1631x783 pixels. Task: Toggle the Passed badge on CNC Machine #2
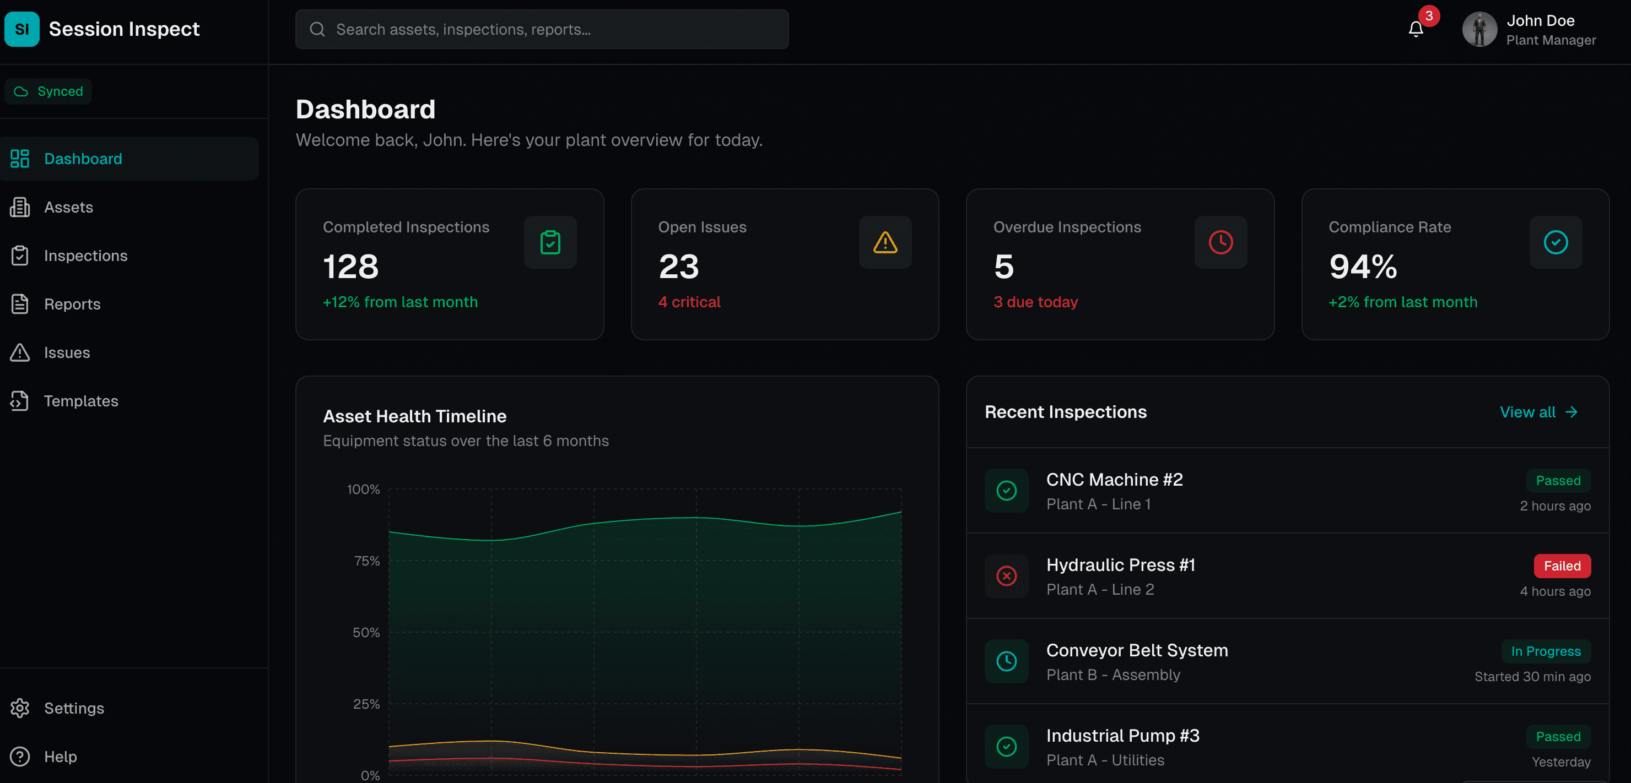[x=1558, y=480]
